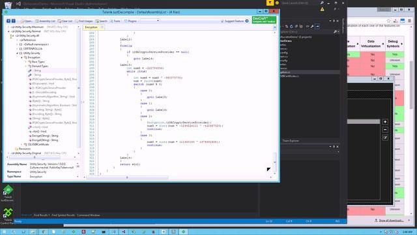The image size is (417, 235).
Task: Click the Clear List toolbar button
Action: 65,21
